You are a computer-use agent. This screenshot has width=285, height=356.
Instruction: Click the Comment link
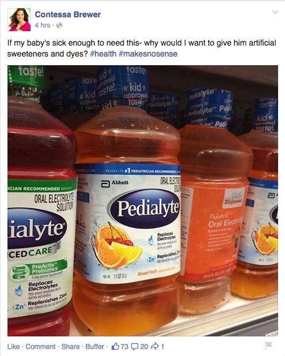[x=40, y=347]
